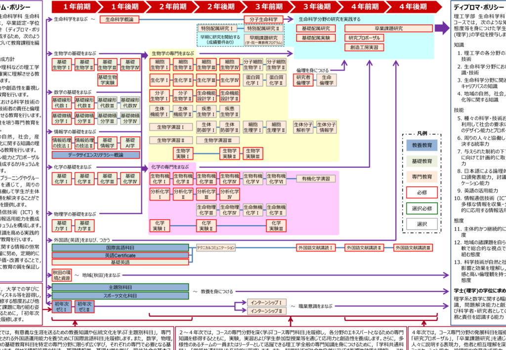Select the 卒業課題研究 course box

pos(389,28)
